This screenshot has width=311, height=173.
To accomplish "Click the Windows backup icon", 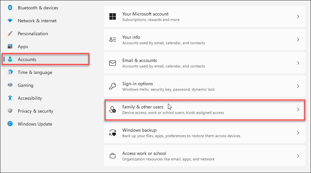I will click(x=113, y=132).
